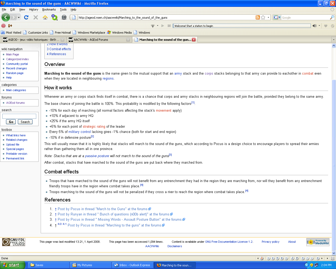Click the speaker volume icon in radio toolbar

(x=314, y=26)
